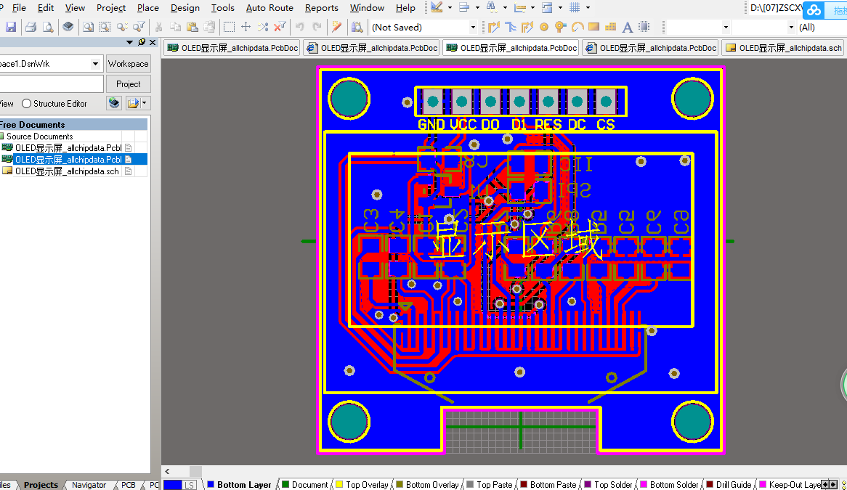Select objects inside area with dashed rectangle tool
The image size is (847, 490).
(229, 27)
